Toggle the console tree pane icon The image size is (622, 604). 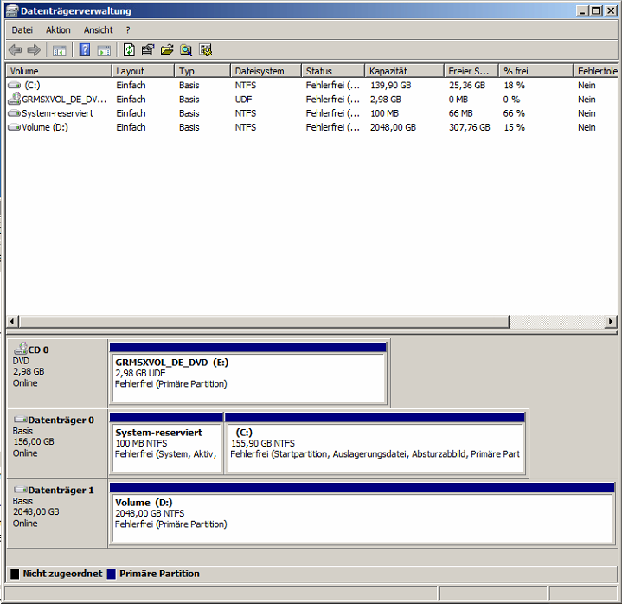[59, 50]
